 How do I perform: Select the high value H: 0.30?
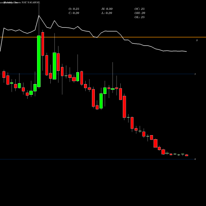point(107,9)
